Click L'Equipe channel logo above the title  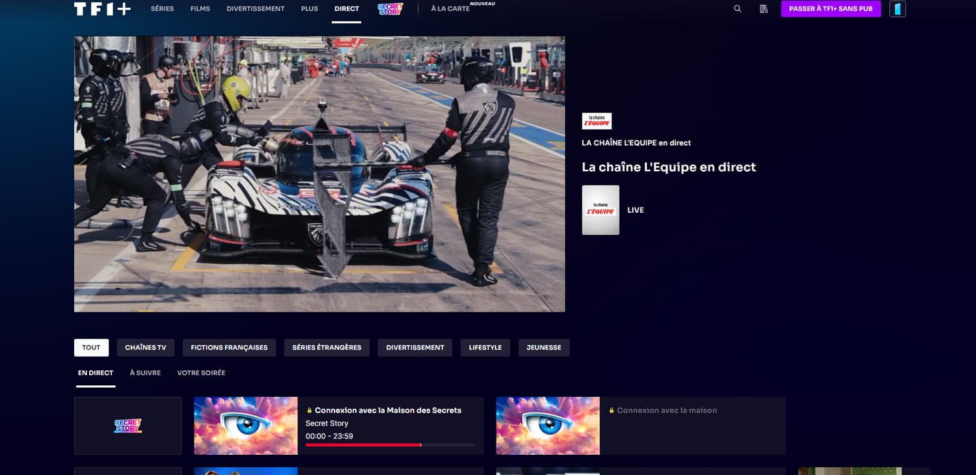(597, 121)
